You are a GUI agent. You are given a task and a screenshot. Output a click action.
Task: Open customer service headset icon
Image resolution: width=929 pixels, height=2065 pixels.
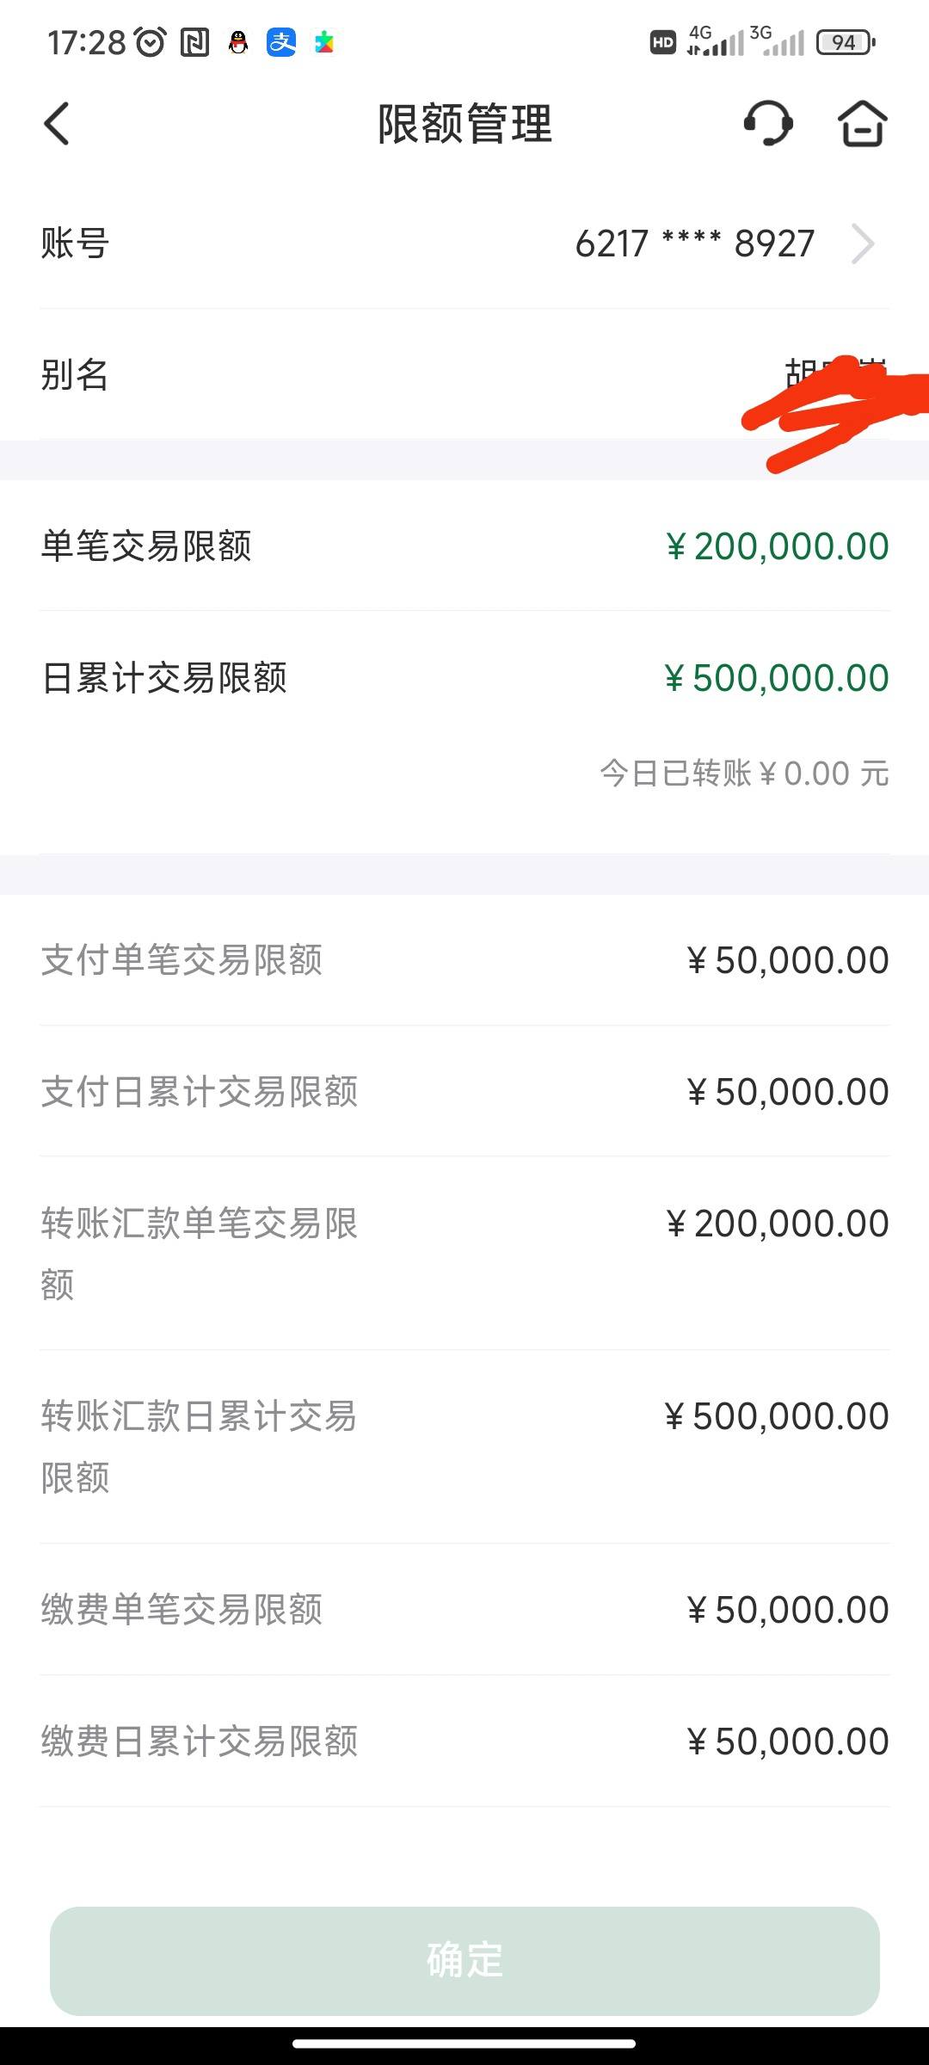768,124
